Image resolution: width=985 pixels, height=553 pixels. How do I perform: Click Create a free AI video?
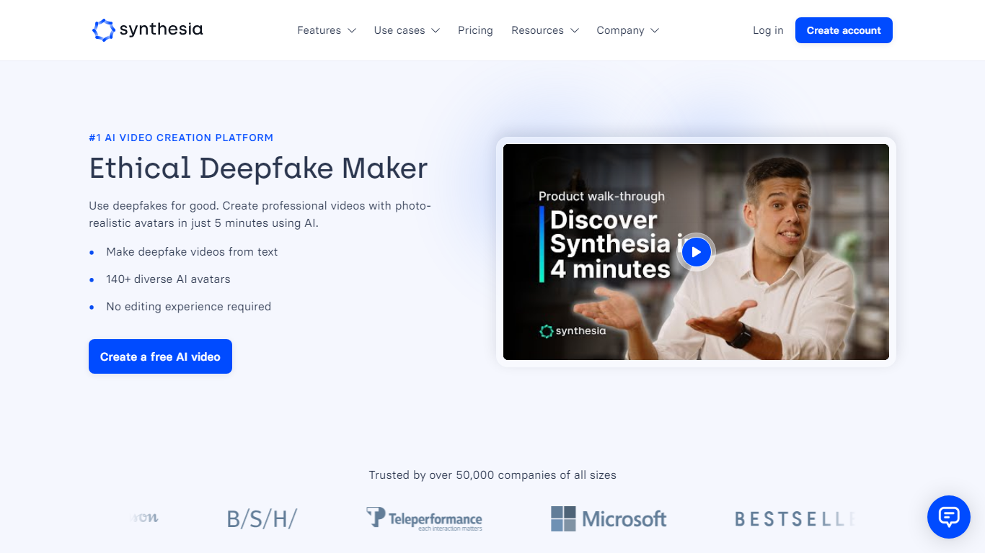click(x=160, y=356)
